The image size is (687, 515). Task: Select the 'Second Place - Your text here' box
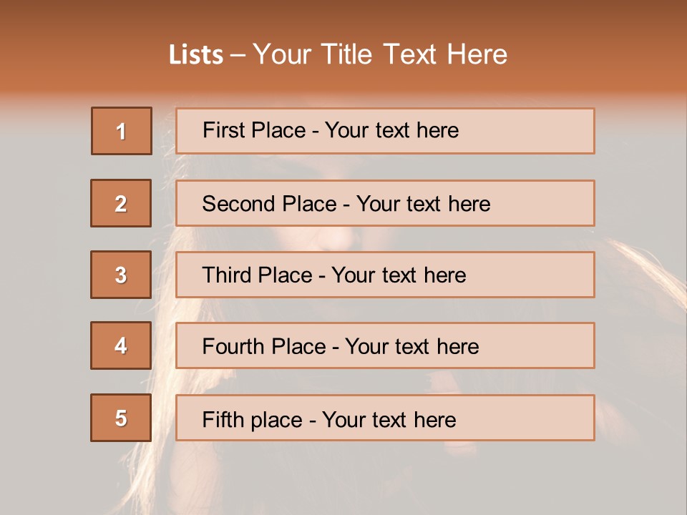(385, 203)
